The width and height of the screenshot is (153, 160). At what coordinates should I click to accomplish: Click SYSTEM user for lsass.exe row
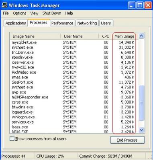coord(69,127)
